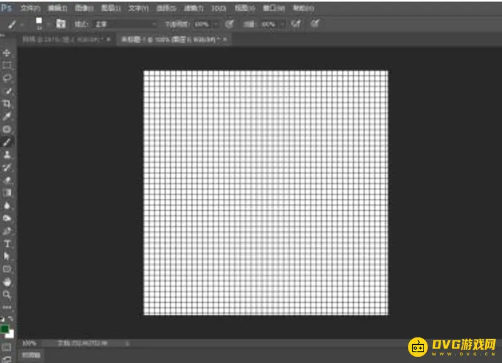The width and height of the screenshot is (502, 363).
Task: Select the Clone Stamp tool
Action: 7,154
